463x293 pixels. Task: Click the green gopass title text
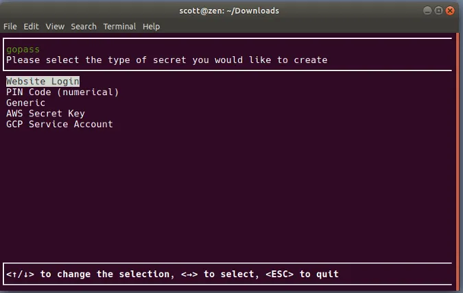23,49
